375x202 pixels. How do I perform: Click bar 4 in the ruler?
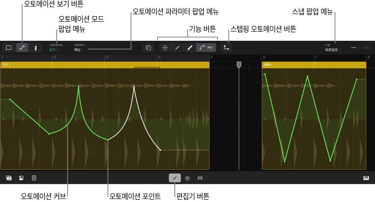coord(159,58)
